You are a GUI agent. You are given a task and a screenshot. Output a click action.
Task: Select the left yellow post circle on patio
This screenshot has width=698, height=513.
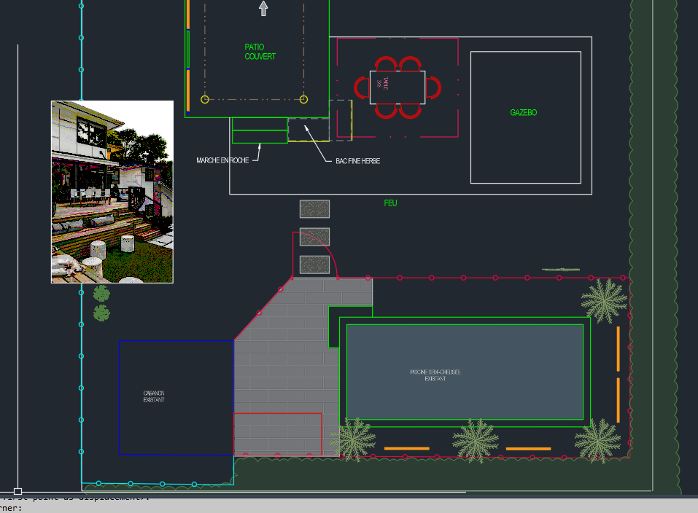coord(205,99)
